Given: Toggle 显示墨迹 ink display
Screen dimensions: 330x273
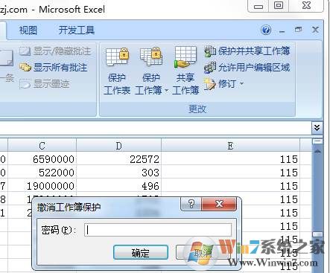Looking at the screenshot, I should tap(44, 84).
